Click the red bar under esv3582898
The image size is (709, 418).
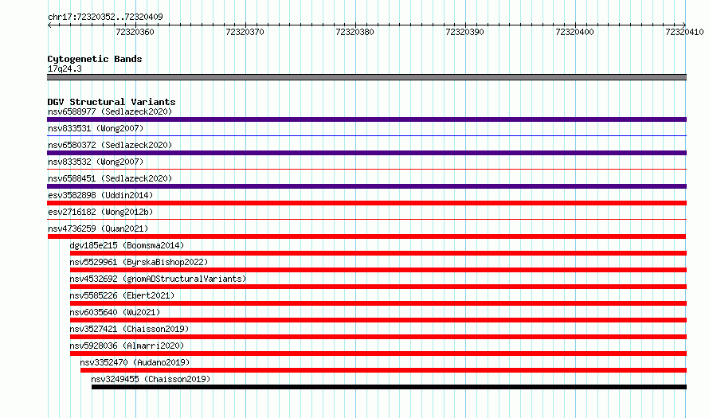pyautogui.click(x=366, y=203)
